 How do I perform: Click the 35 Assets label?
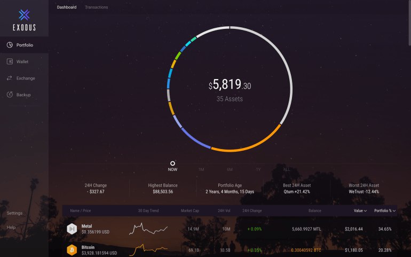(x=230, y=99)
